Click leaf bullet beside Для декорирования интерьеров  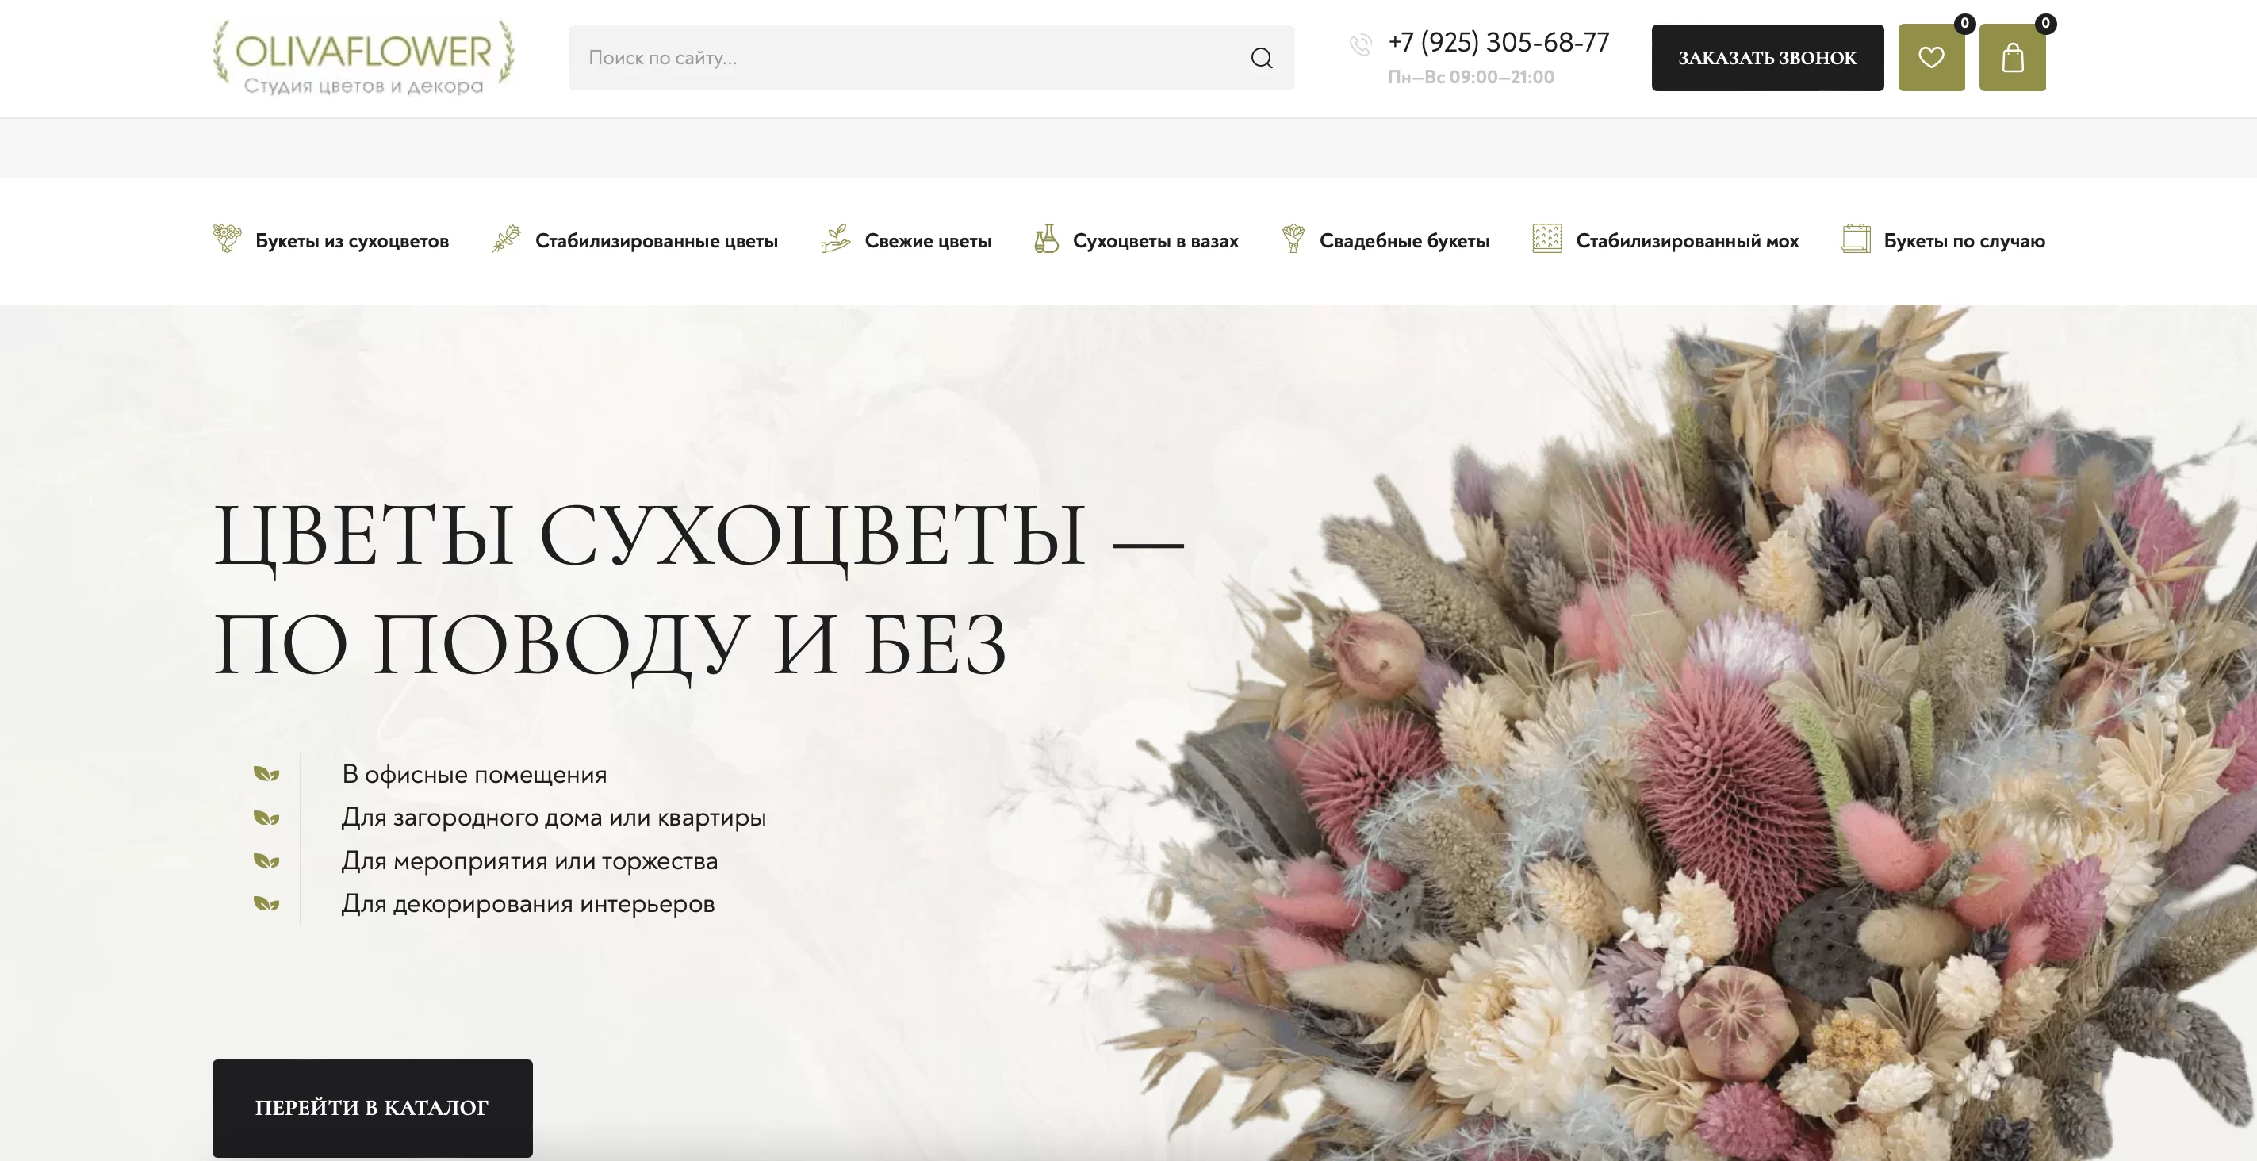pos(266,903)
